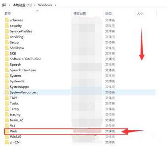Screen dimensions: 167x150
Task: Click the zh-CN folder icon
Action: coord(7,142)
